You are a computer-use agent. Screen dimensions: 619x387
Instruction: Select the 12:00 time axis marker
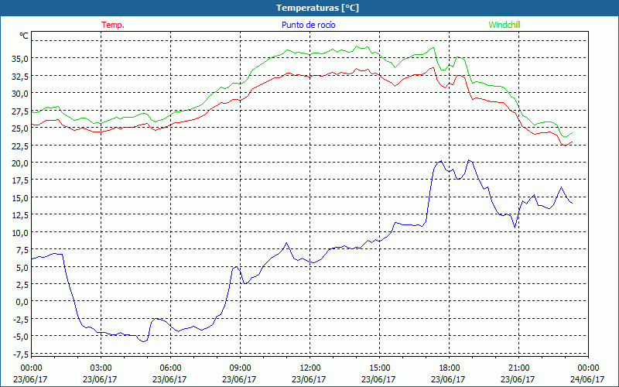pos(309,368)
